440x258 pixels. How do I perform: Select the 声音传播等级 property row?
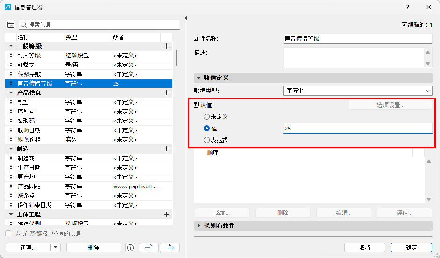89,83
